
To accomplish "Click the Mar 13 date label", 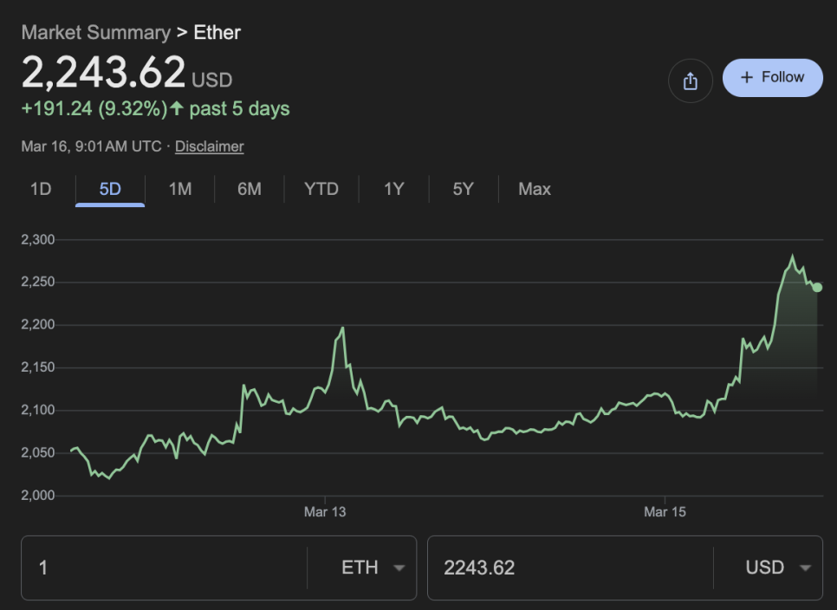I will tap(325, 512).
